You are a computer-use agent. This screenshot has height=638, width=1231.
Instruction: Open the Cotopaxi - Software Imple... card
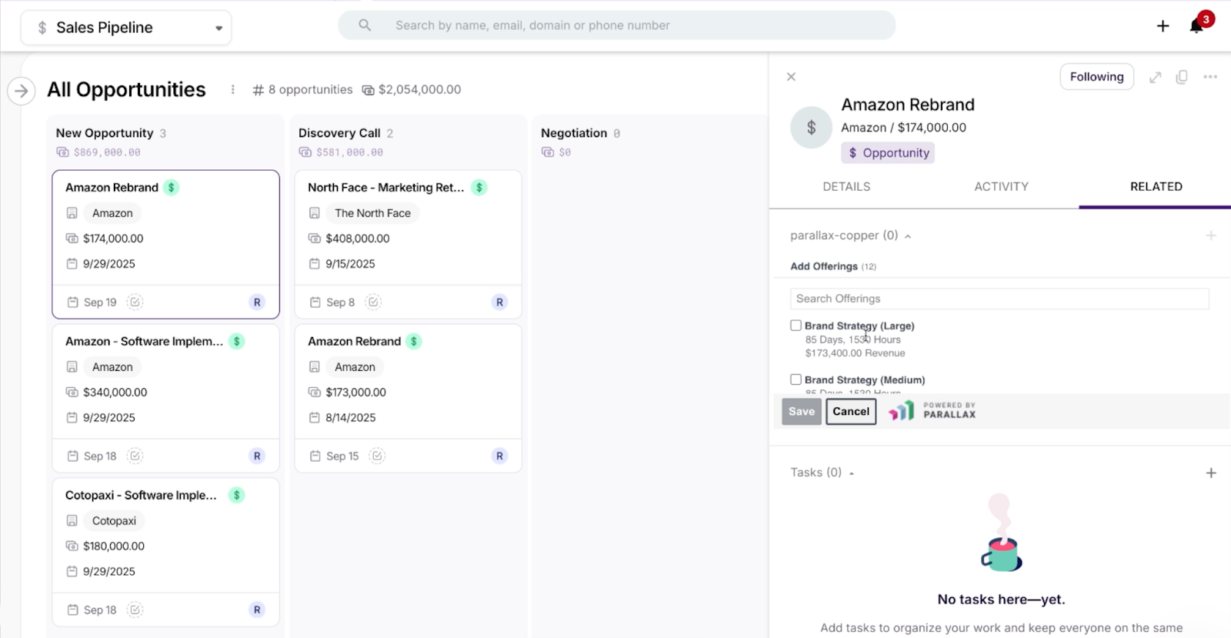[165, 552]
